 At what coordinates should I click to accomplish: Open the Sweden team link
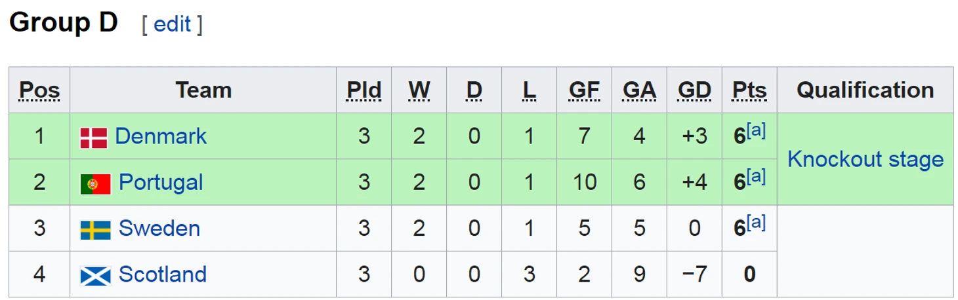click(159, 228)
